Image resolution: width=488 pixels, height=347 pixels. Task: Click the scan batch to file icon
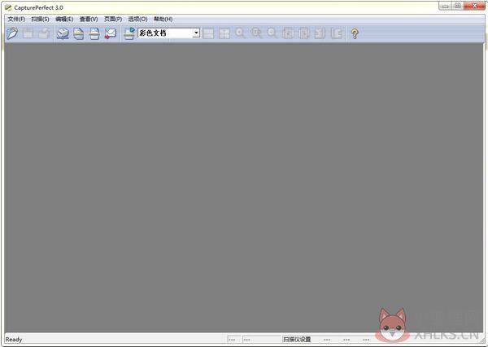[x=79, y=33]
